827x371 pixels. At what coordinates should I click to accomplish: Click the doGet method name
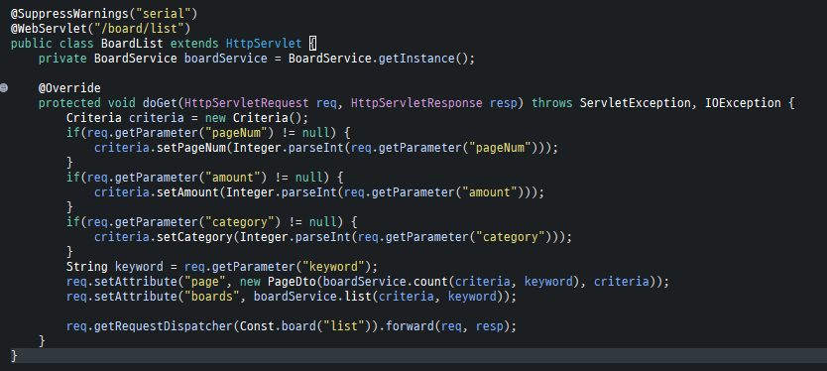point(160,103)
